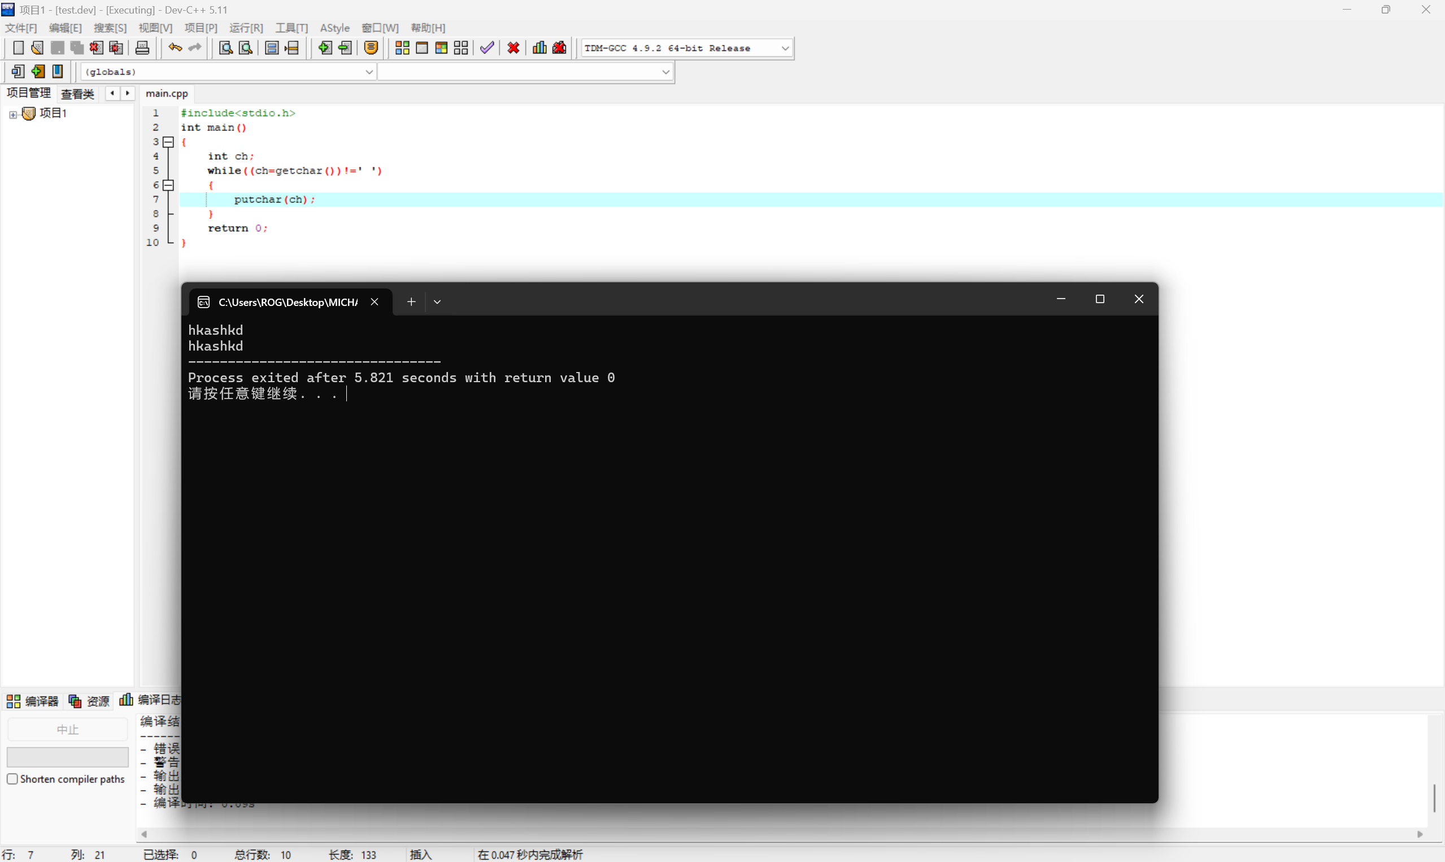Open the new tab plus button in terminal
1445x862 pixels.
coord(411,301)
